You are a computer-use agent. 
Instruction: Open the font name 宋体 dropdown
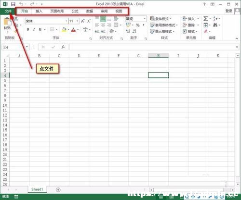point(66,21)
